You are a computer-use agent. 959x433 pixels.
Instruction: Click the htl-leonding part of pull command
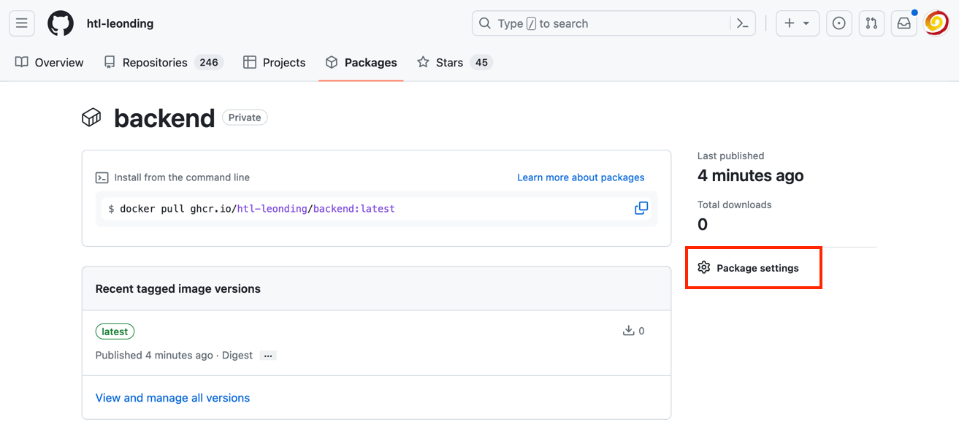(x=272, y=209)
